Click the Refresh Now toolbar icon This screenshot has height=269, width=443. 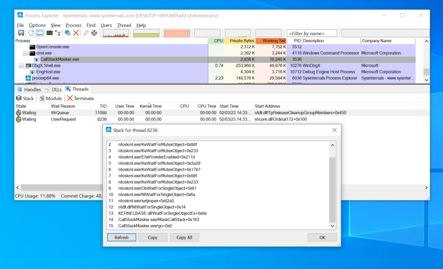tap(31, 33)
